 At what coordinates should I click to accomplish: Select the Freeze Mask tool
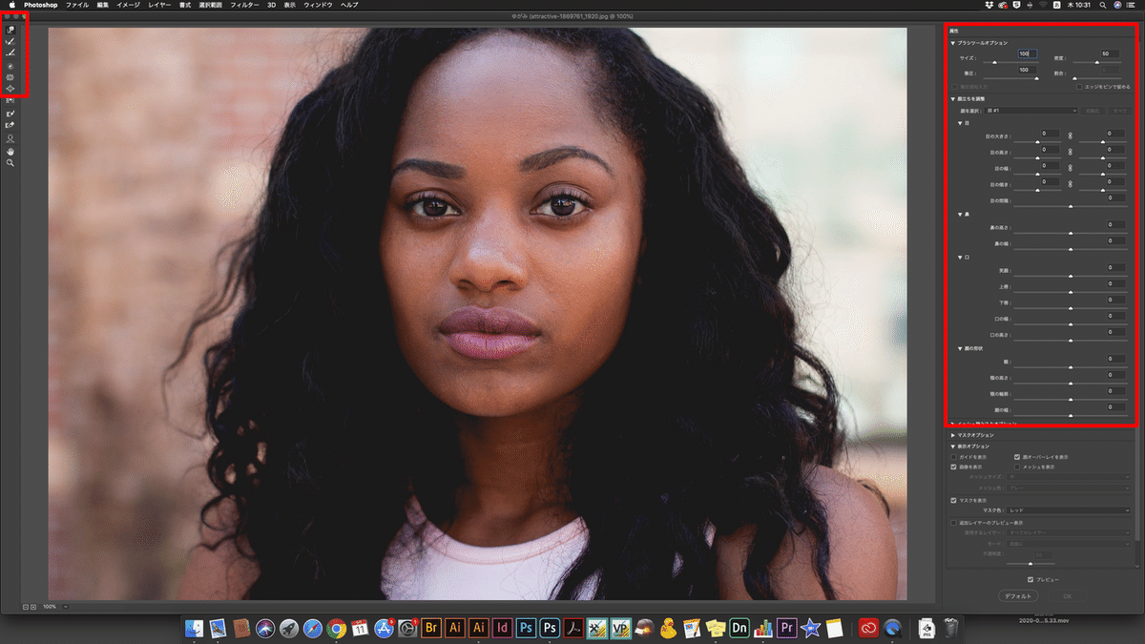coord(10,114)
